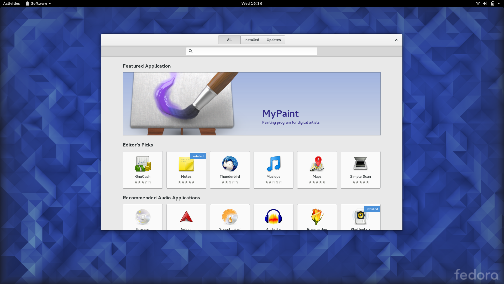Image resolution: width=504 pixels, height=284 pixels.
Task: Click the Thunderbird star rating
Action: (x=230, y=182)
